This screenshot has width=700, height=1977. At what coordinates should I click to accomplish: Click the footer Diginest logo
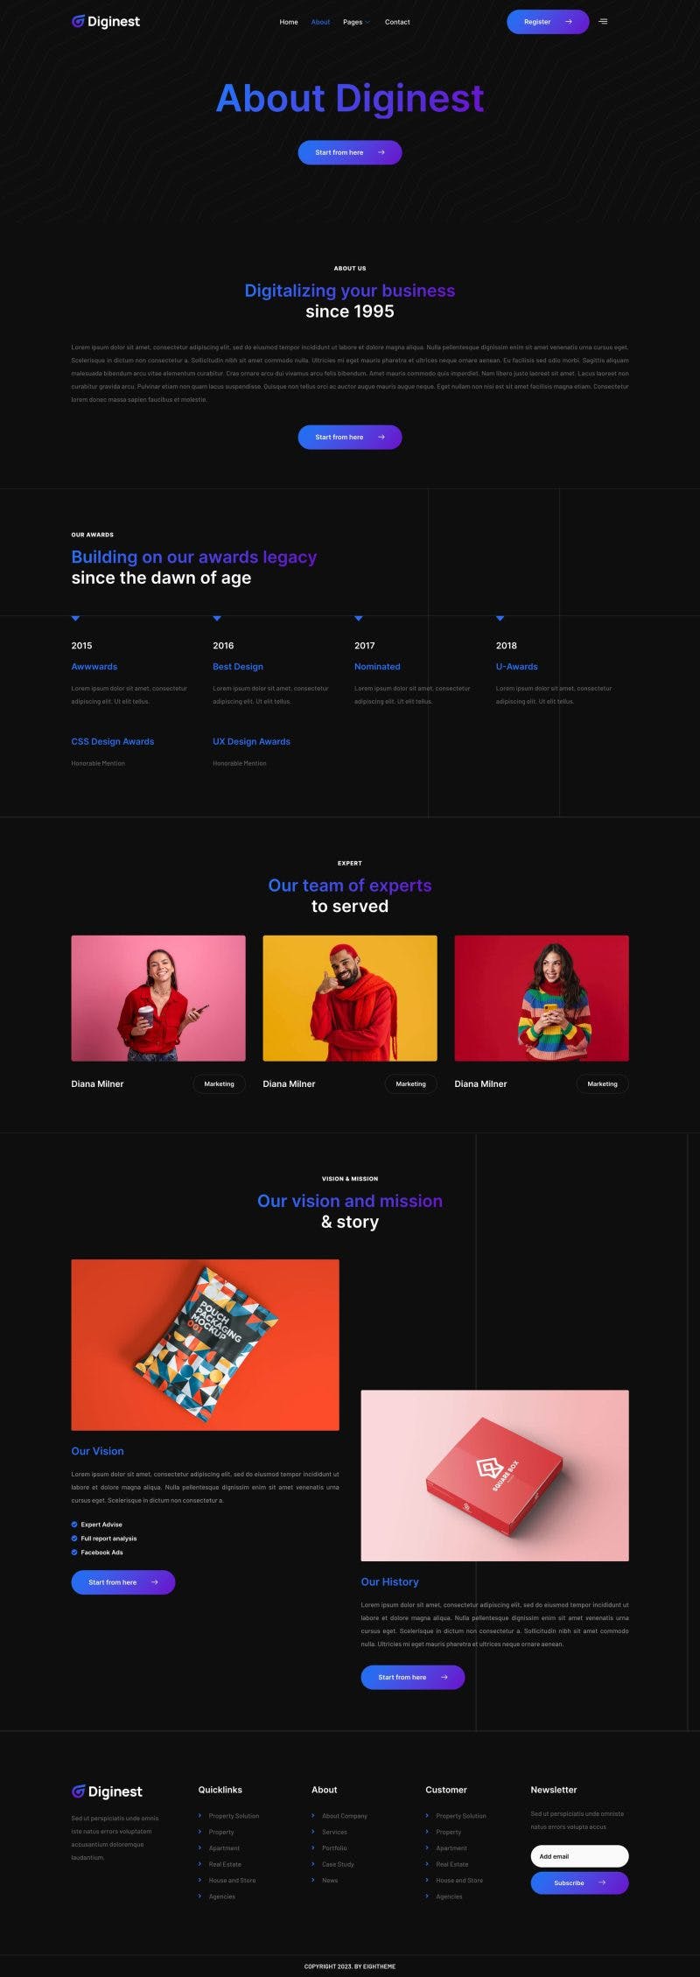107,1791
